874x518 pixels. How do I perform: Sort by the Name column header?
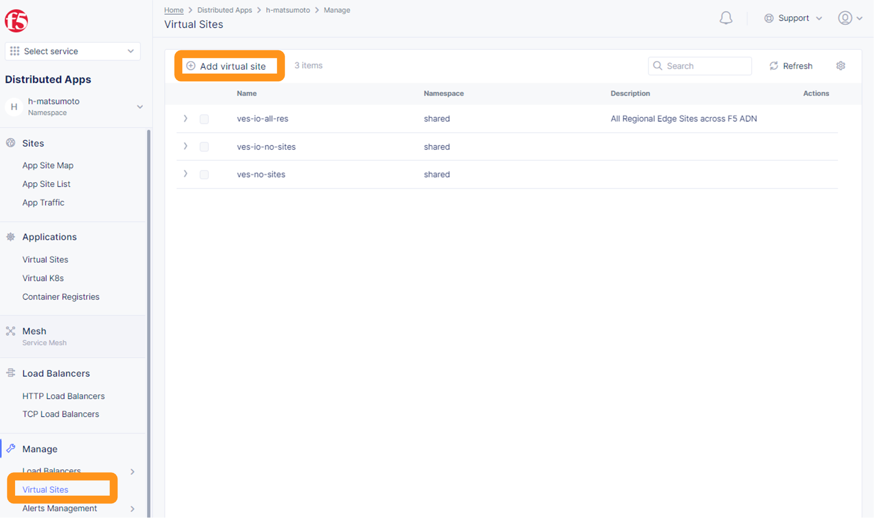[247, 93]
